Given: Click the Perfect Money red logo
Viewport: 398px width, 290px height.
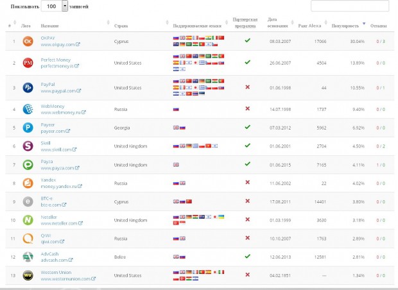Looking at the screenshot, I should pos(28,63).
